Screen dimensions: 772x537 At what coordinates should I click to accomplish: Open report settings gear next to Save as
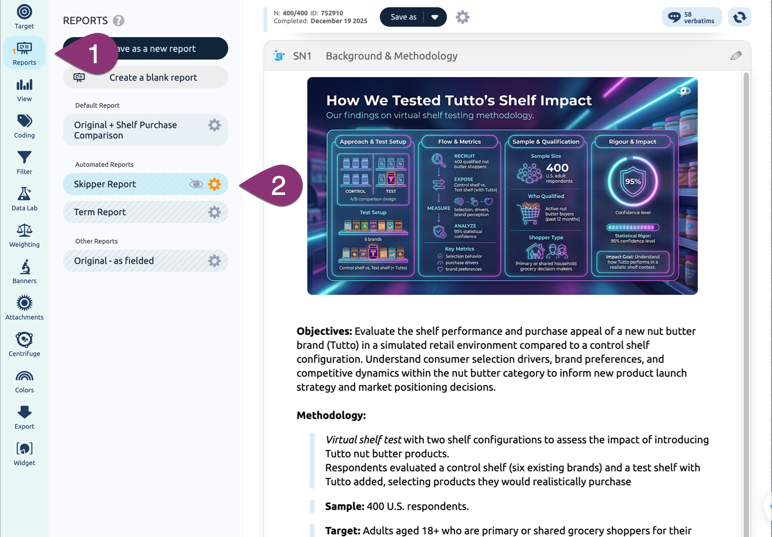[x=463, y=17]
